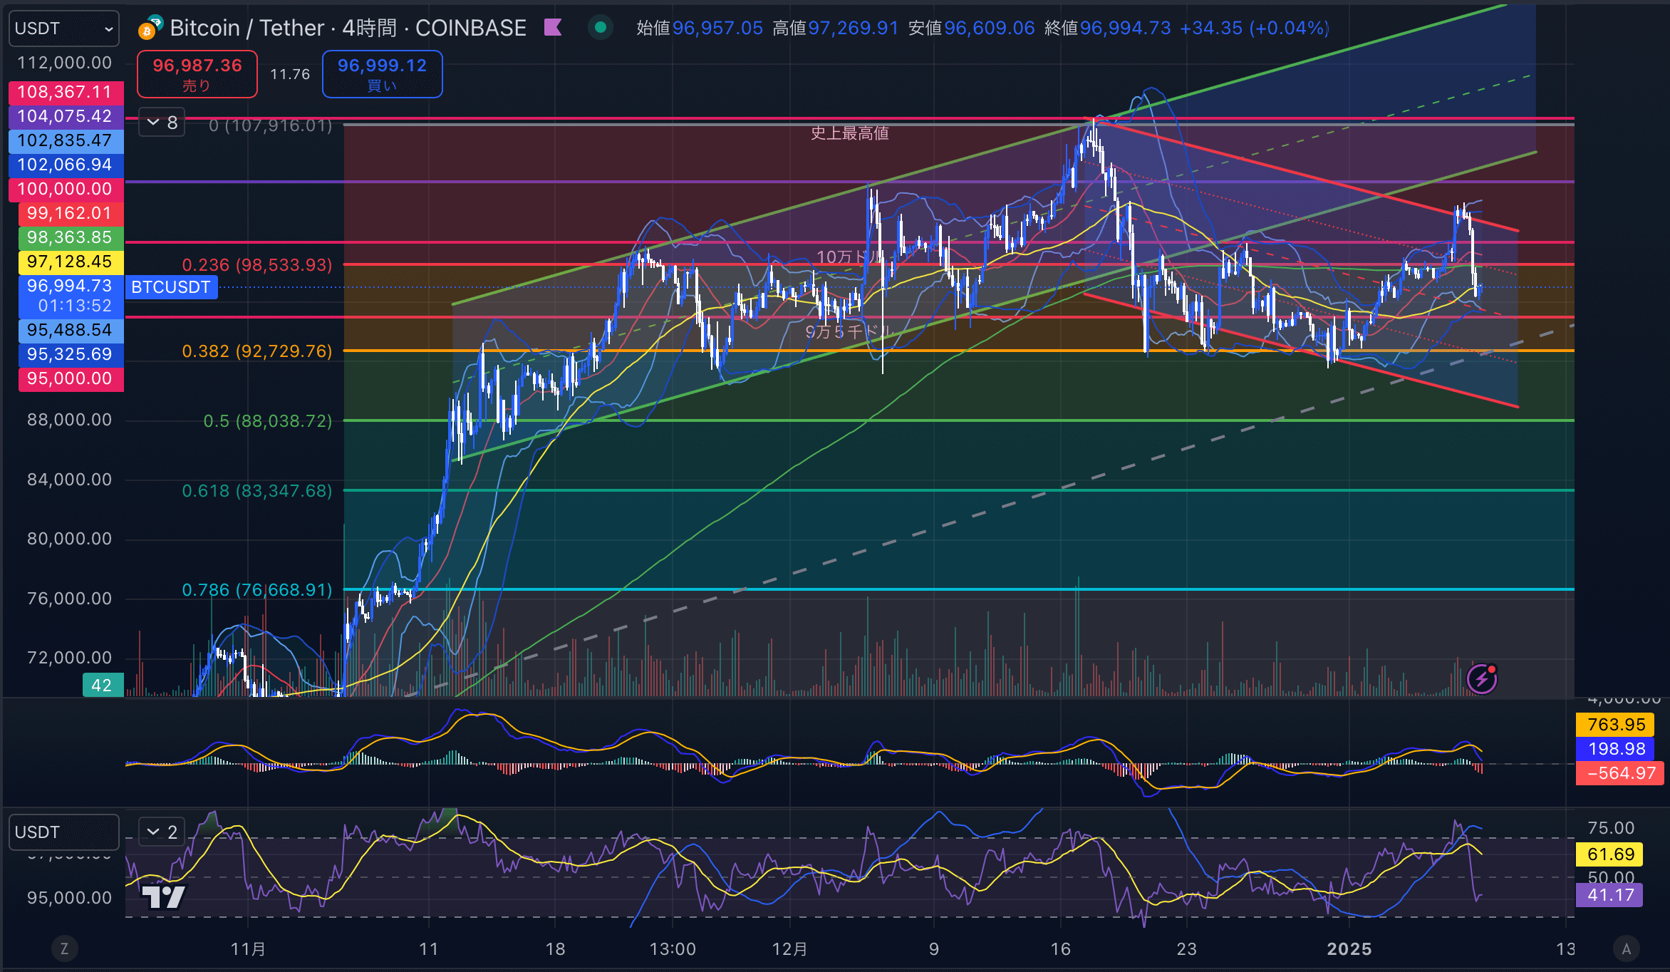
Task: Click the 安値 96,609.06 low value
Action: pos(972,28)
